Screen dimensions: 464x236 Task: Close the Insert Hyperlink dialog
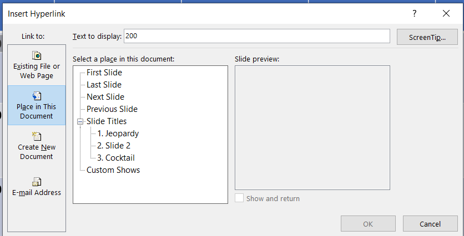(446, 13)
